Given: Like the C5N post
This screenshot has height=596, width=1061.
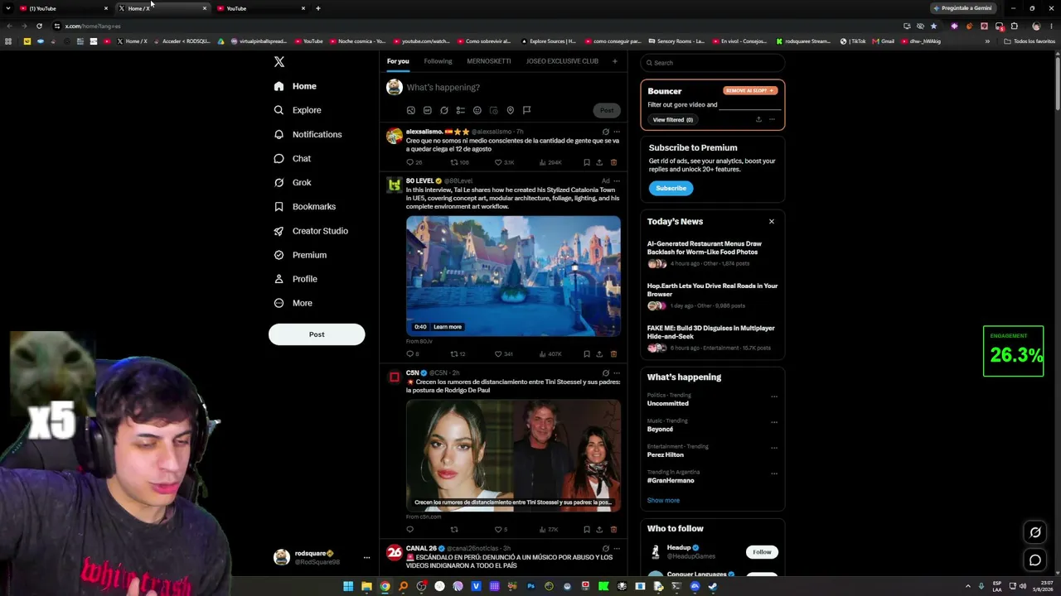Looking at the screenshot, I should (x=498, y=529).
